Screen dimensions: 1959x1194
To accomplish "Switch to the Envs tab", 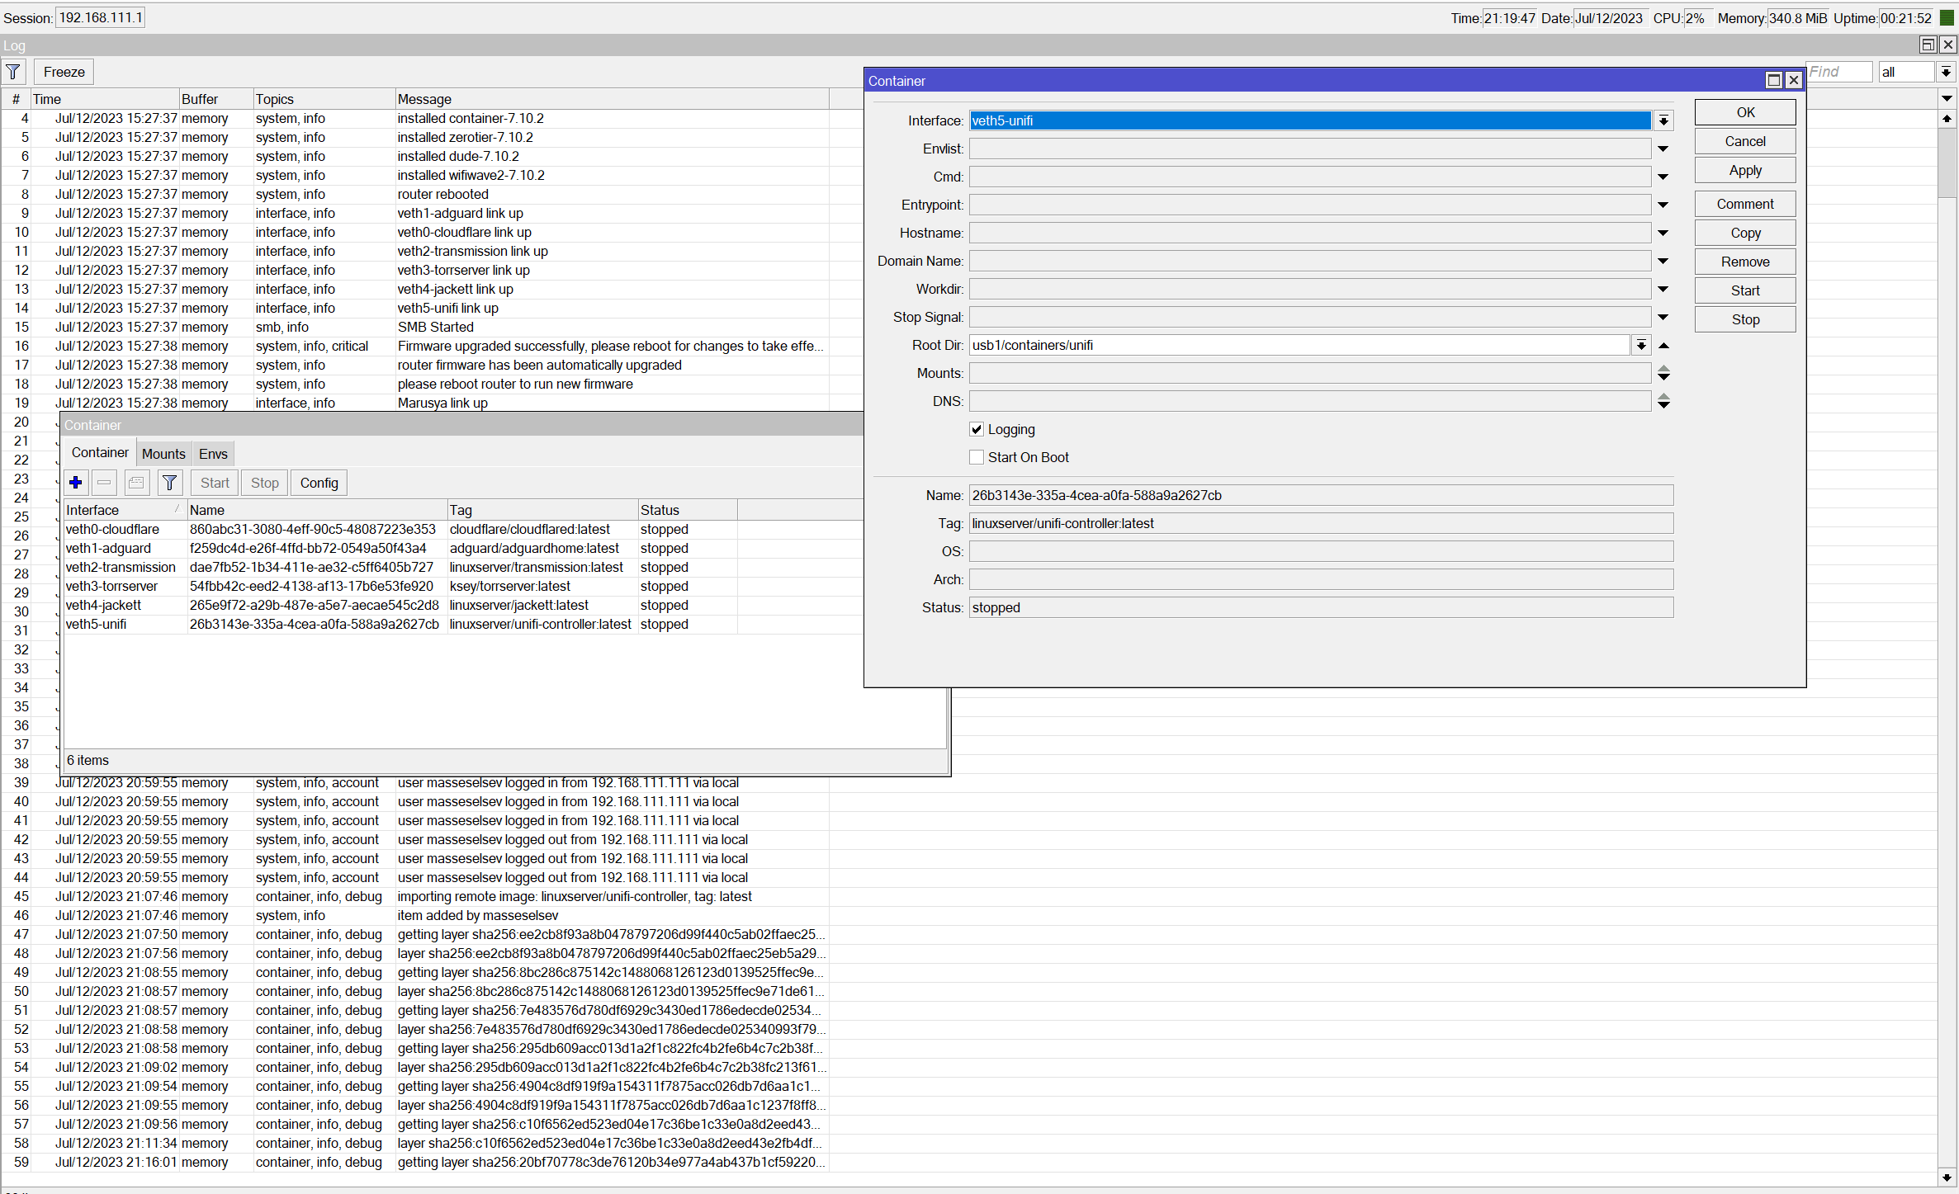I will coord(213,454).
